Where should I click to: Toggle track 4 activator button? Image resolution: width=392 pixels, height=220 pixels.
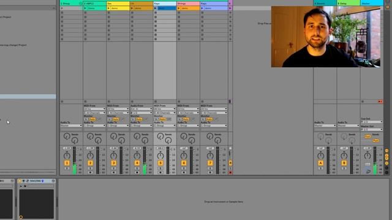tap(137, 163)
